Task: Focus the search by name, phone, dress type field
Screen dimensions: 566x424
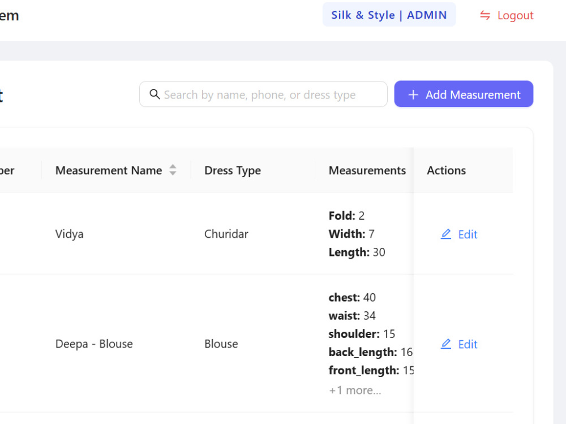Action: pyautogui.click(x=263, y=95)
